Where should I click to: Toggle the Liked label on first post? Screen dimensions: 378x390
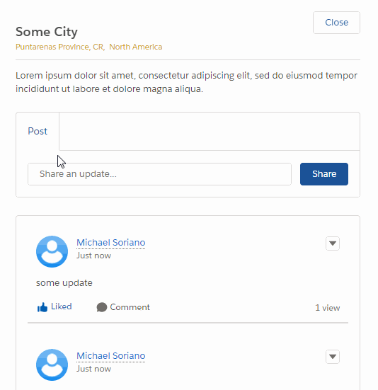[61, 306]
